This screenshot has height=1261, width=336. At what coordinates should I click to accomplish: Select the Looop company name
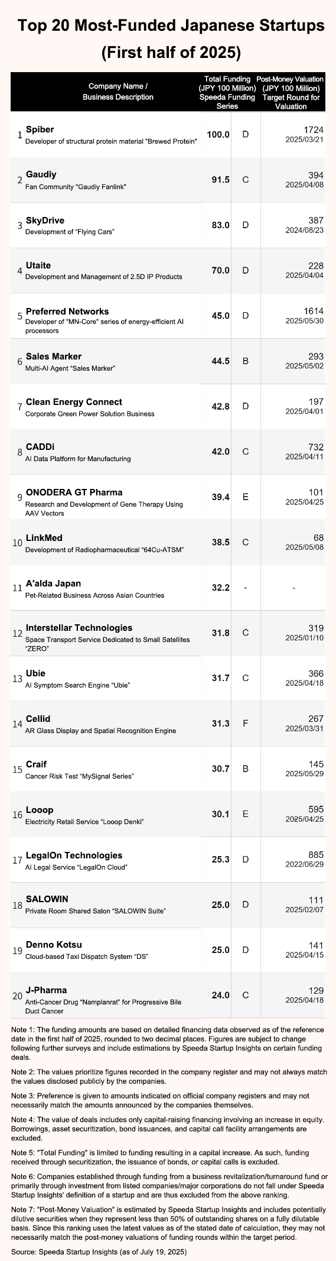[40, 810]
